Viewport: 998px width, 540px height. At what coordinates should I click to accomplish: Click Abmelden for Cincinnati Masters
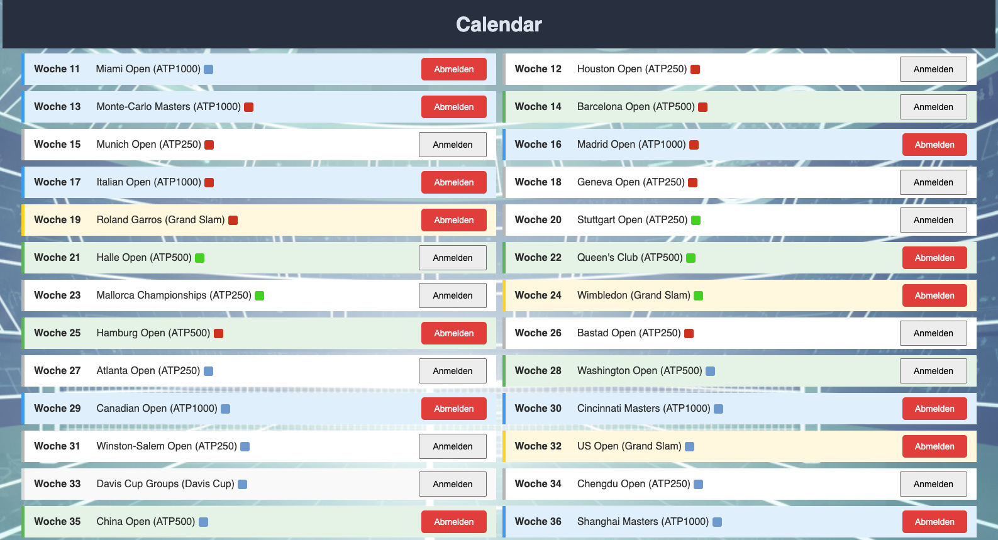coord(934,409)
